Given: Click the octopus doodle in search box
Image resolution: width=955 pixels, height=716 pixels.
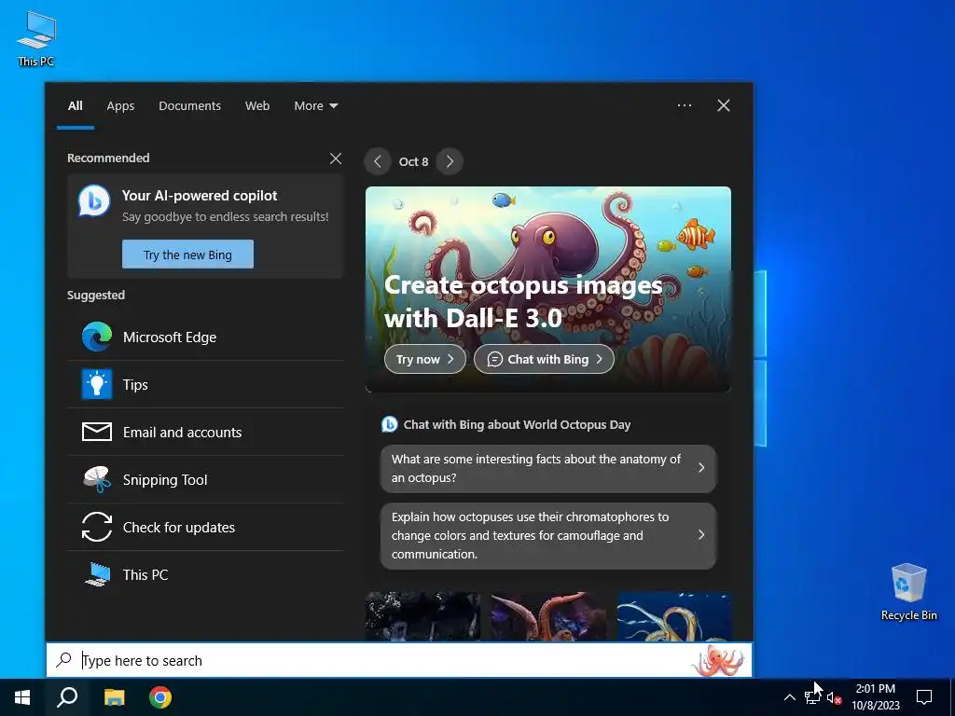Looking at the screenshot, I should click(719, 661).
